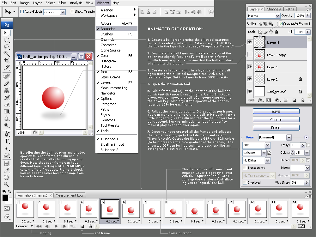Select the Clone Stamp tool
Viewport: 316px width, 237px height.
(7, 90)
